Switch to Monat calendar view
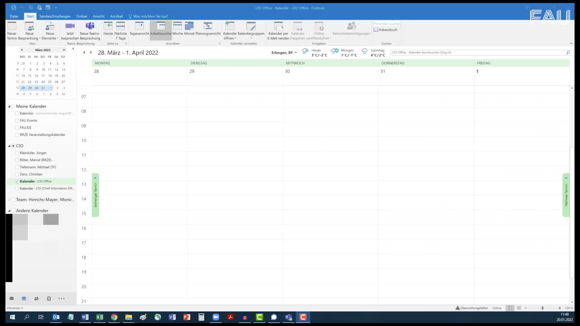 pos(189,27)
